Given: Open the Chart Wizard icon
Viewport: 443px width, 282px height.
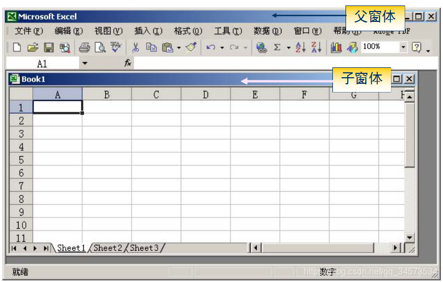Looking at the screenshot, I should coord(336,47).
